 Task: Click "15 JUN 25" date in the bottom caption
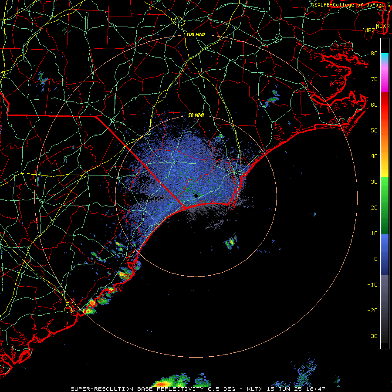(x=285, y=389)
